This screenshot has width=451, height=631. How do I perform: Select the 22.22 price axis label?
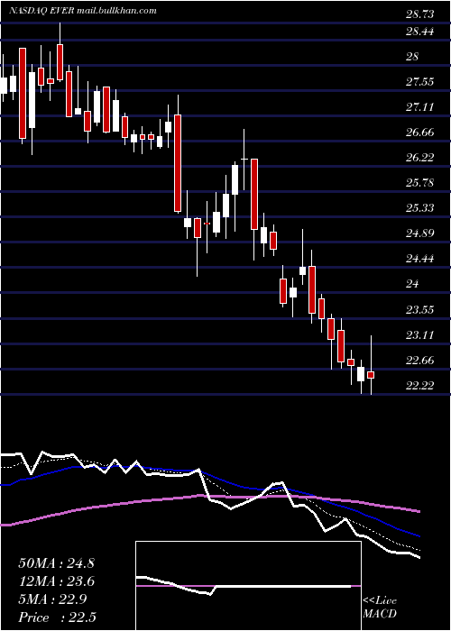point(420,386)
